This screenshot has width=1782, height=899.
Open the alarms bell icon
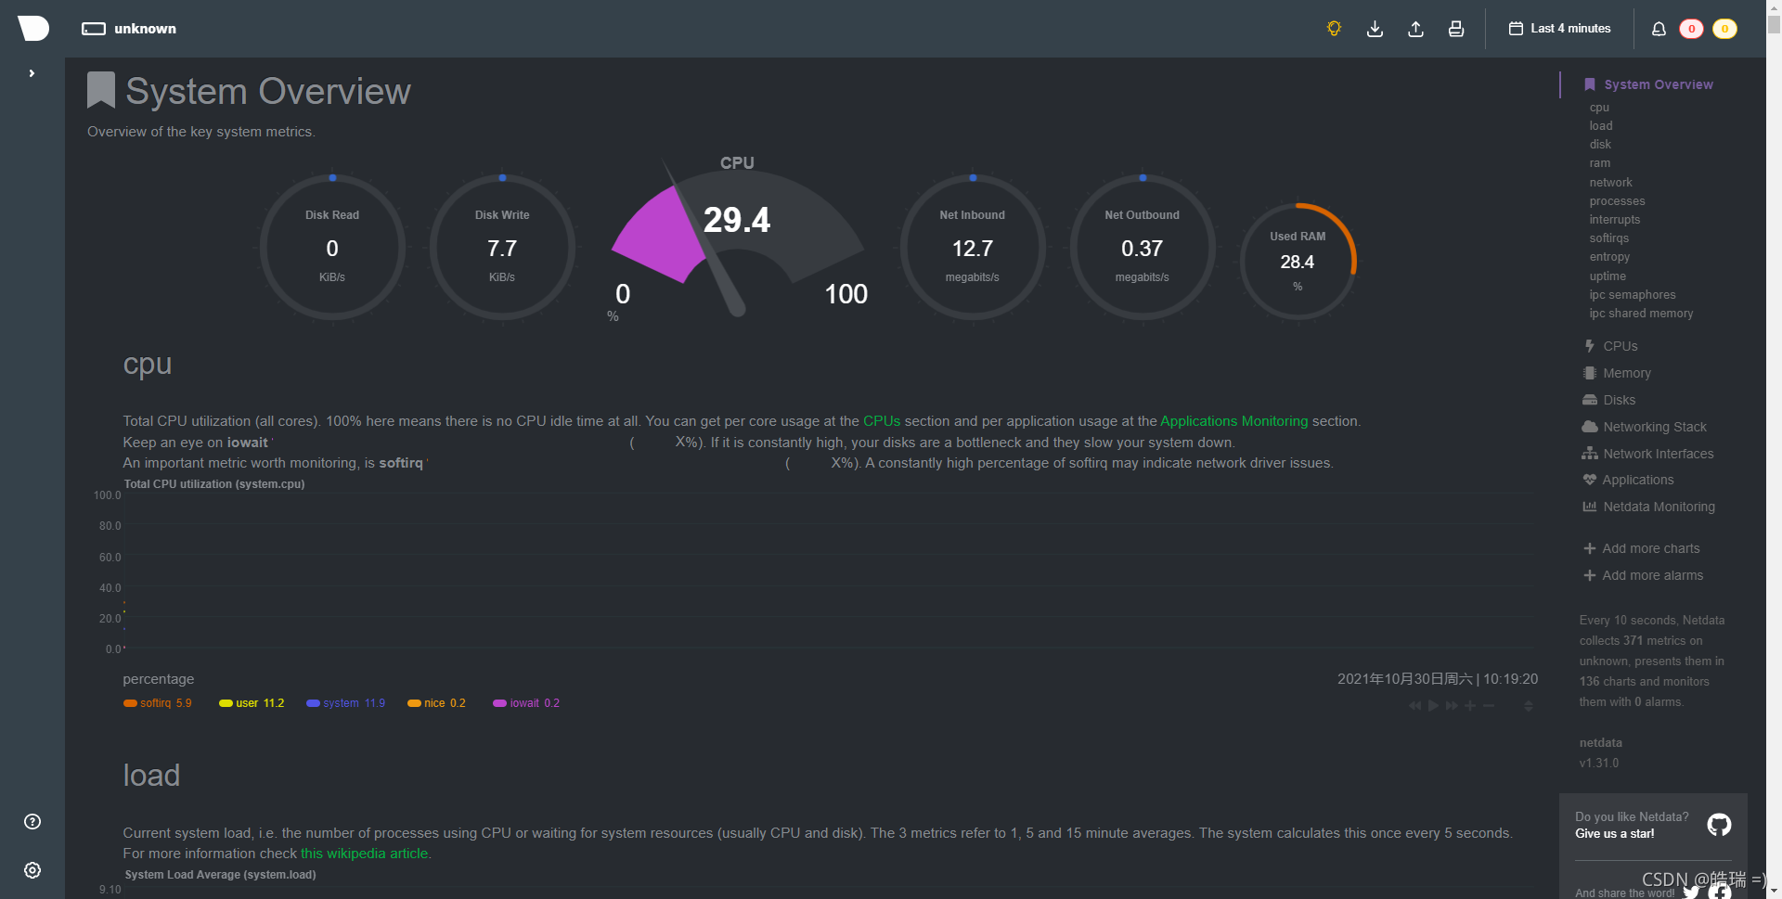(x=1659, y=29)
